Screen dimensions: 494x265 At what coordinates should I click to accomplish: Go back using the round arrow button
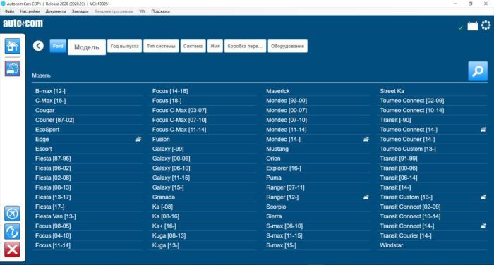(x=38, y=46)
